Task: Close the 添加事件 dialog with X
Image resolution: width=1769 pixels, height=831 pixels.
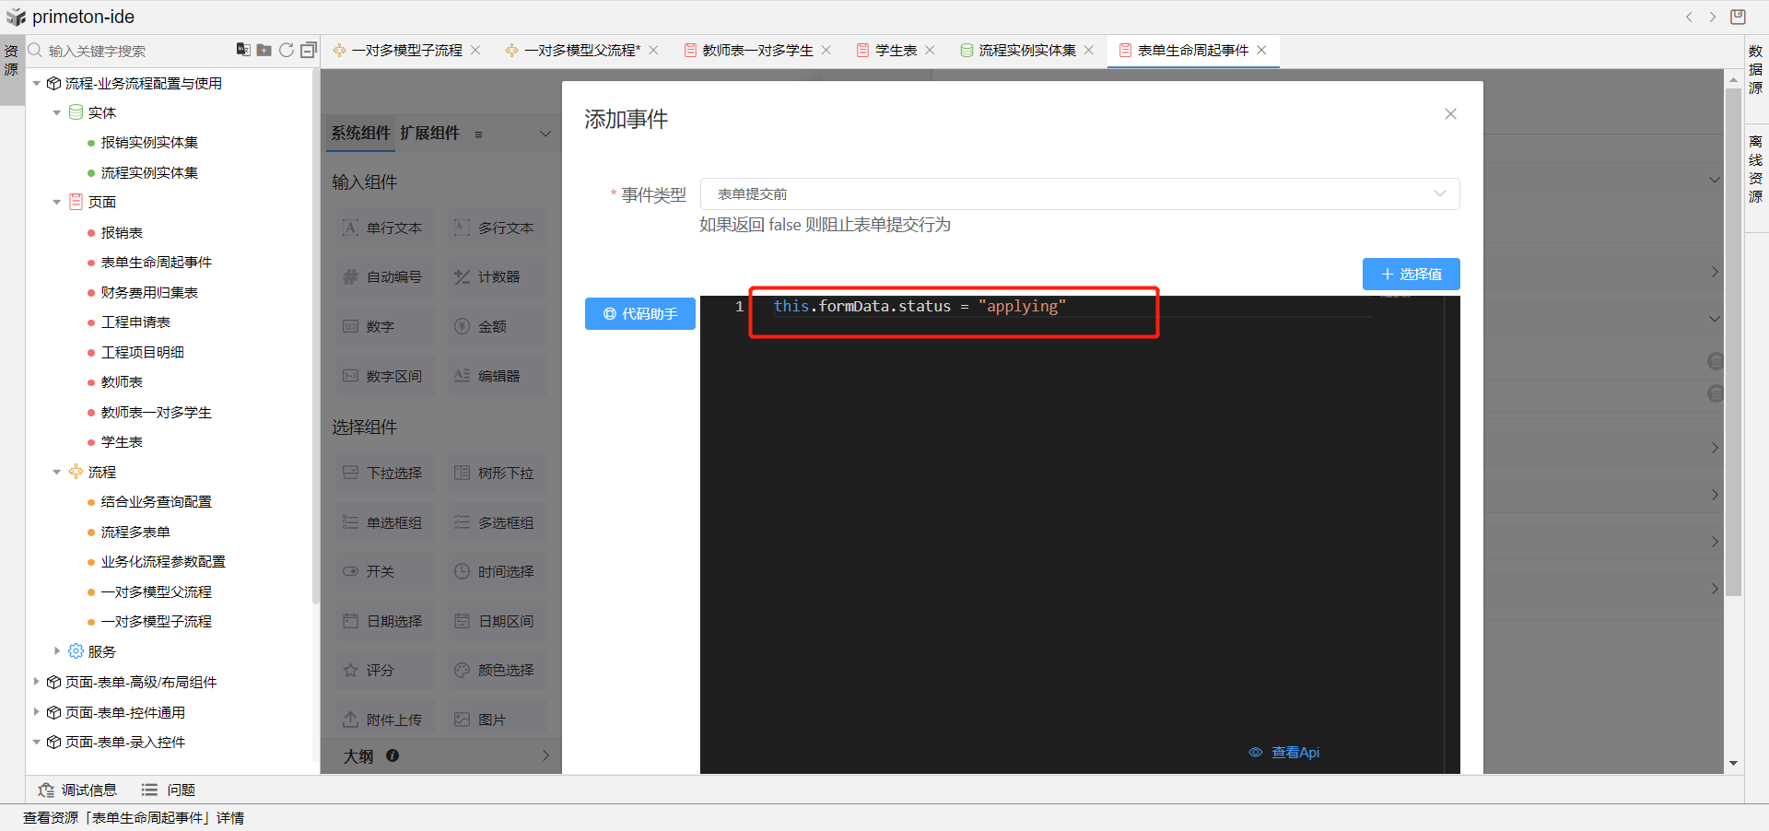Action: tap(1450, 114)
